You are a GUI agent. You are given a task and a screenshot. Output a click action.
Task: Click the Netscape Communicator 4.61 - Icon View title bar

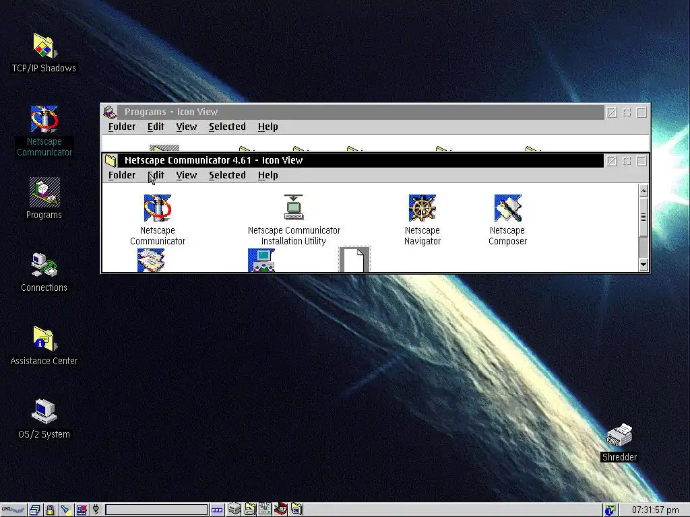click(361, 160)
